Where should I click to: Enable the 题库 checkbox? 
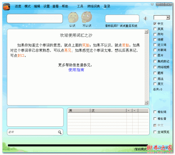(155, 73)
